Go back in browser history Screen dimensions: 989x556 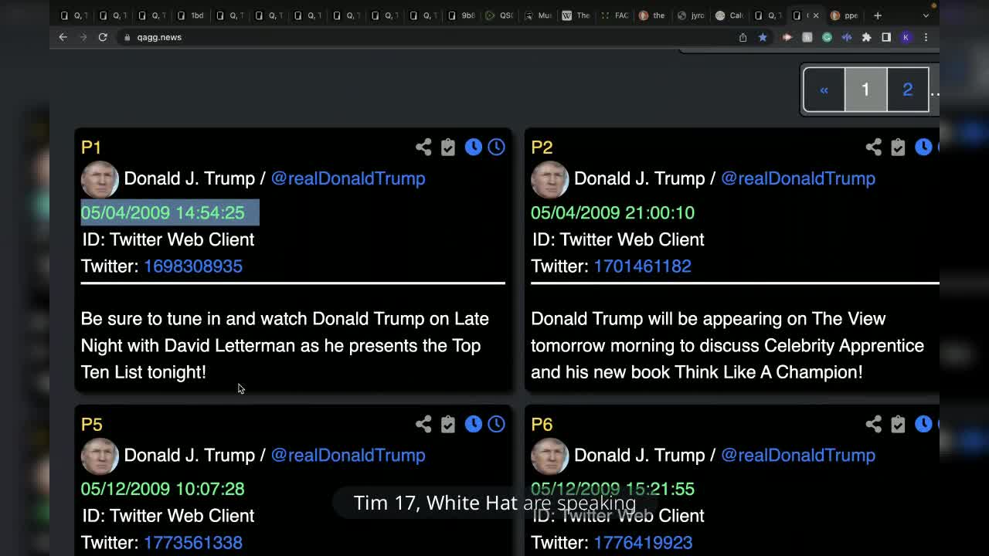(x=63, y=37)
